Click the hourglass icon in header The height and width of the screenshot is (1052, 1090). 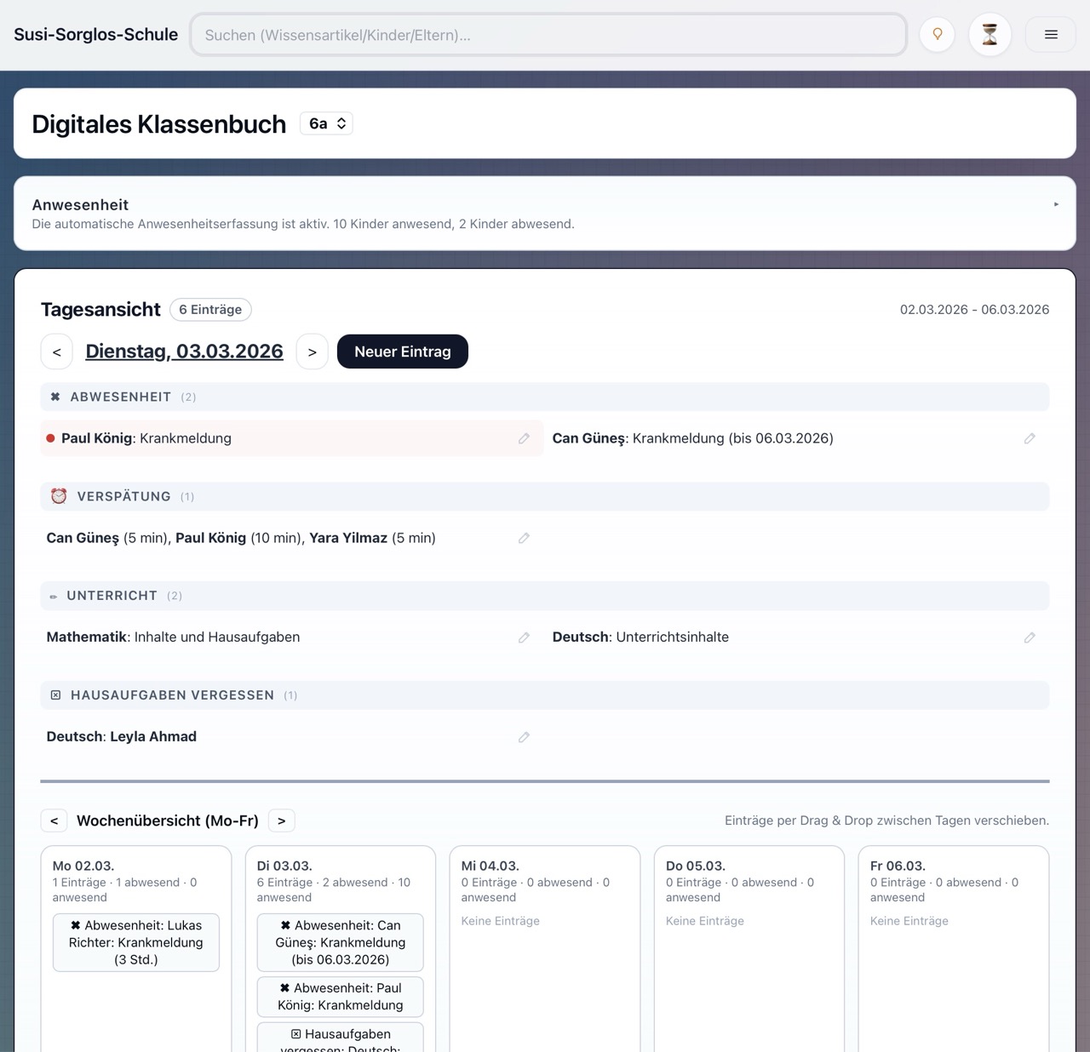(x=990, y=35)
